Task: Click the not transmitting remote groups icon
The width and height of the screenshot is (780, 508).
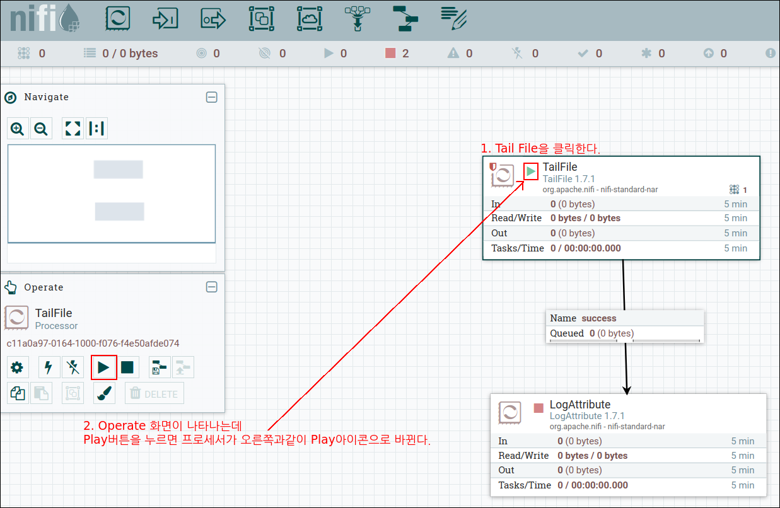Action: click(x=265, y=54)
